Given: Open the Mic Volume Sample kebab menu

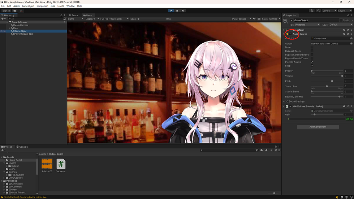Looking at the screenshot, I should [351, 106].
